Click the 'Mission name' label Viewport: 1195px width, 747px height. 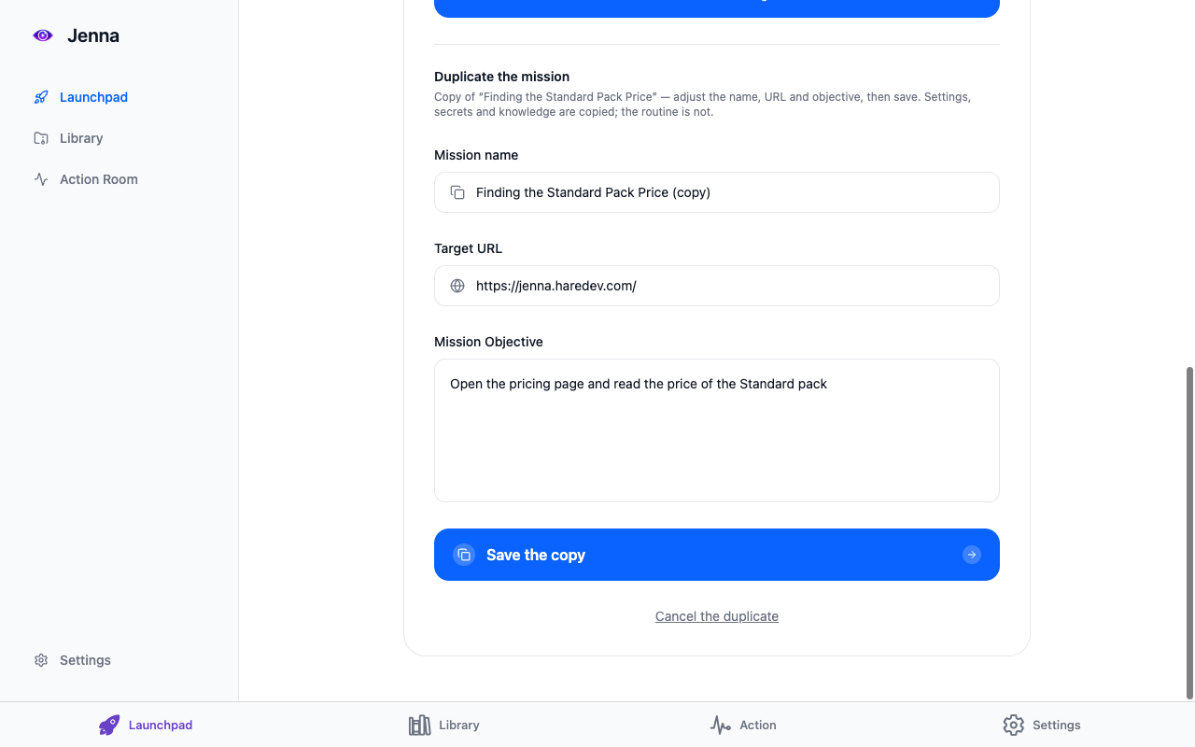(x=476, y=155)
